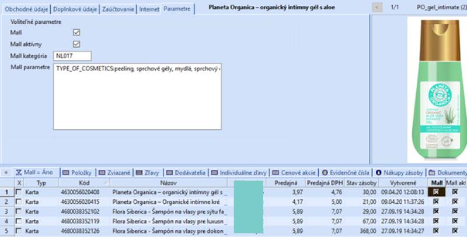Click the X column header

pyautogui.click(x=19, y=183)
